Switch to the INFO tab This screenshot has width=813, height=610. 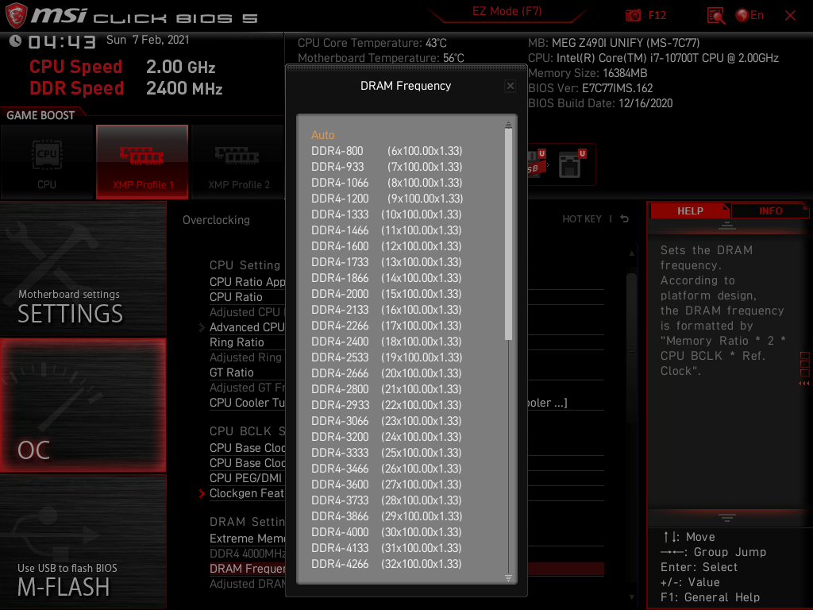click(770, 210)
